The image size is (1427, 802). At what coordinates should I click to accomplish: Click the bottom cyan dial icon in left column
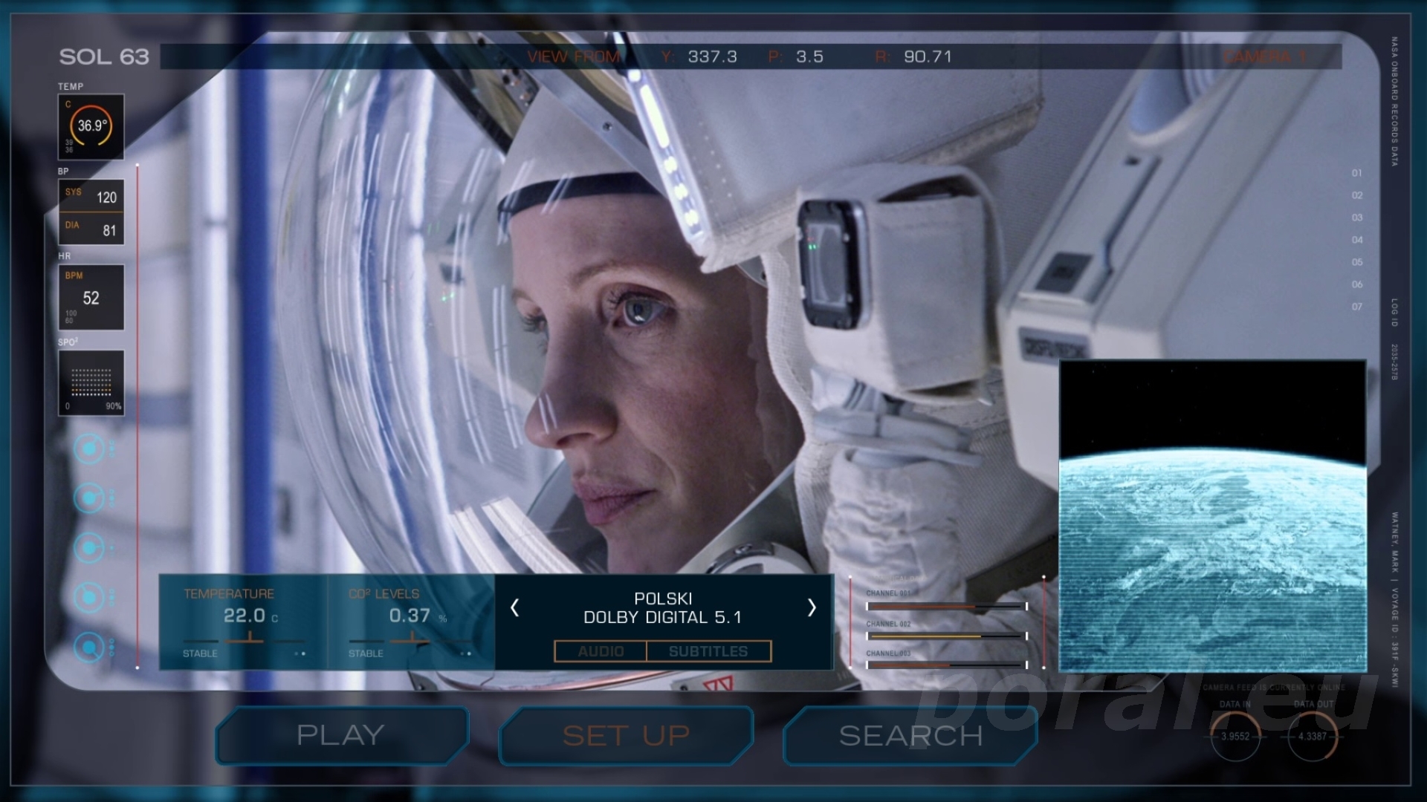[90, 648]
